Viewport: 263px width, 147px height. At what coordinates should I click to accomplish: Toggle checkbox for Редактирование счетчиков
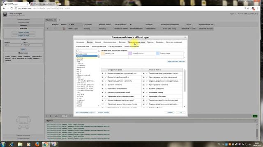point(143,85)
